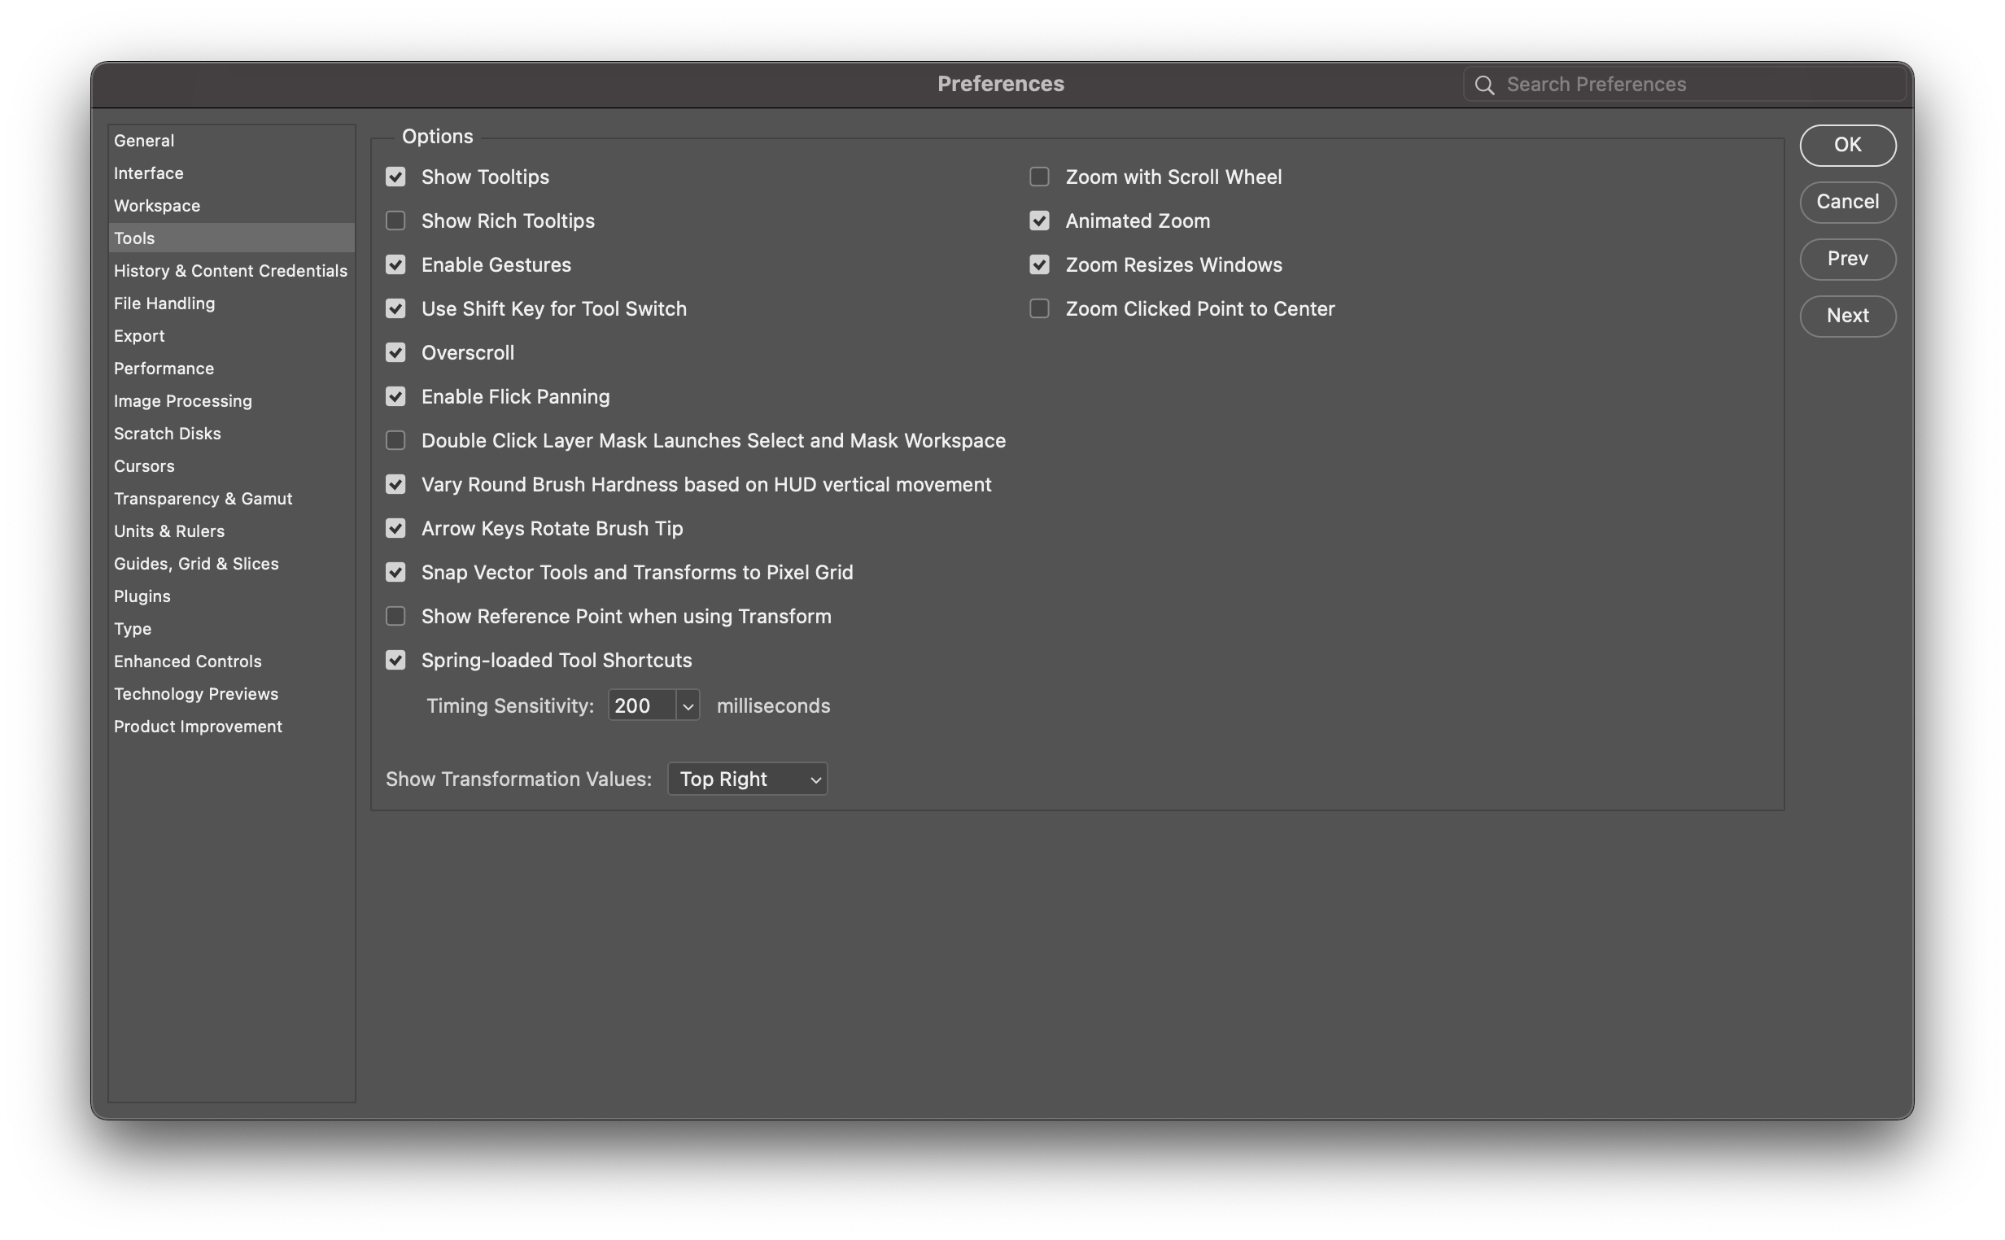Go to Cursors preferences
This screenshot has height=1240, width=2005.
144,466
